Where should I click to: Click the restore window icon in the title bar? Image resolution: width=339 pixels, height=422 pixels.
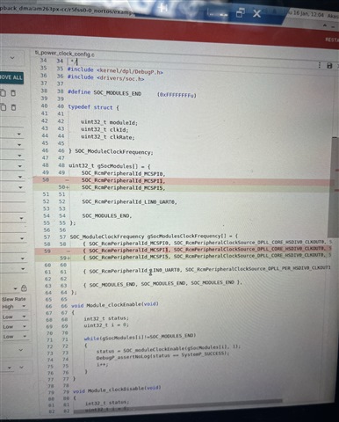point(241,13)
